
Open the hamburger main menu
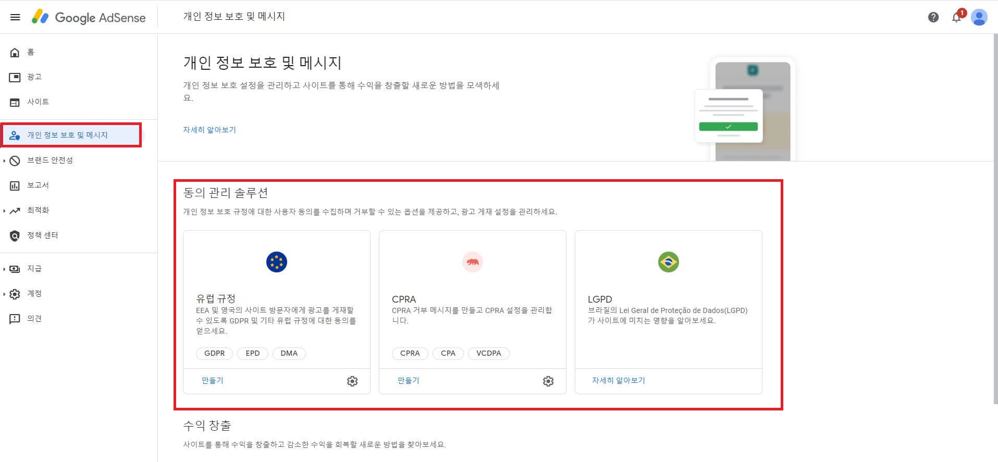(x=15, y=17)
